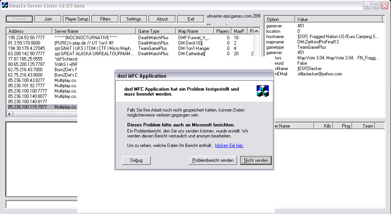This screenshot has width=391, height=214.
Task: Select server 195.224.53.50:7777
Action: pyautogui.click(x=26, y=38)
